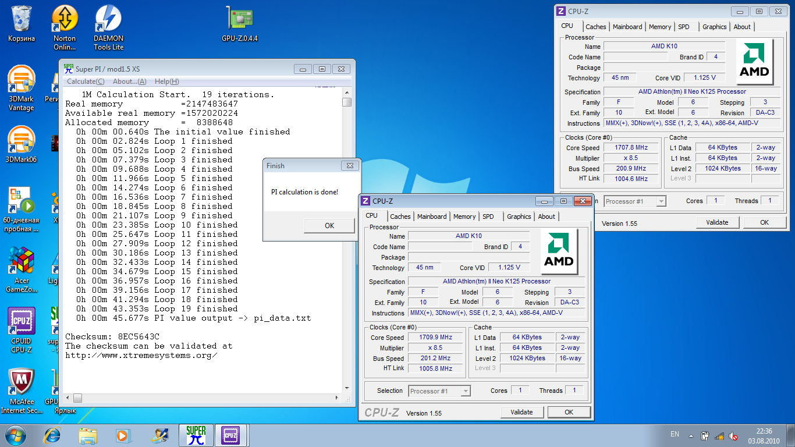Open the network signal tray icon

coord(719,435)
